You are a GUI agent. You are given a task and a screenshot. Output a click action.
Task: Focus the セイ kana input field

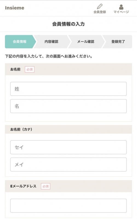[x=68, y=147]
